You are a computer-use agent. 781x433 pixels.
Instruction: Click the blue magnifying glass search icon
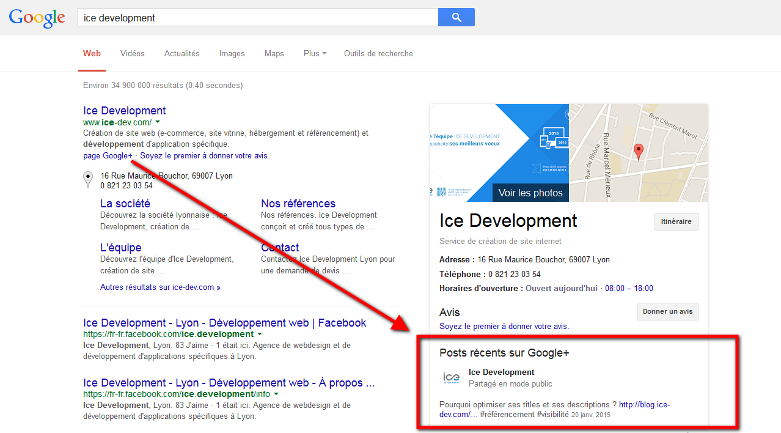pyautogui.click(x=456, y=17)
